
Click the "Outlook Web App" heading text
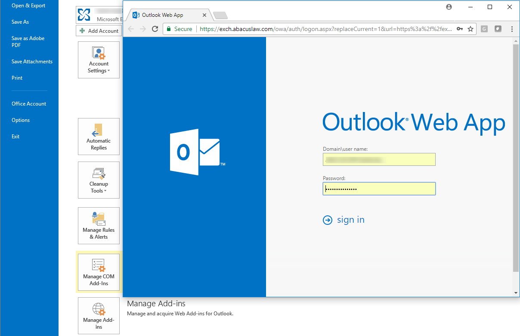(414, 123)
